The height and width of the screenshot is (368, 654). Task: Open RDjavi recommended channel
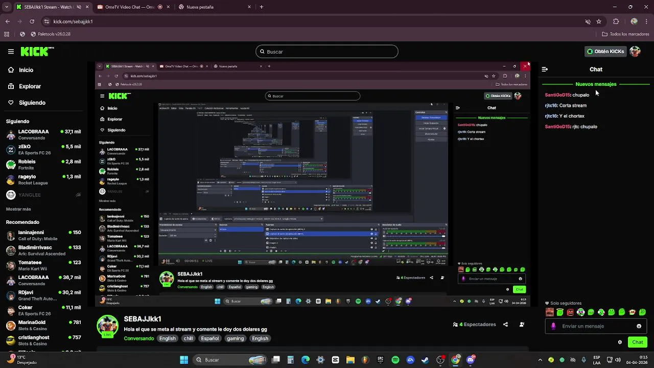pyautogui.click(x=43, y=295)
